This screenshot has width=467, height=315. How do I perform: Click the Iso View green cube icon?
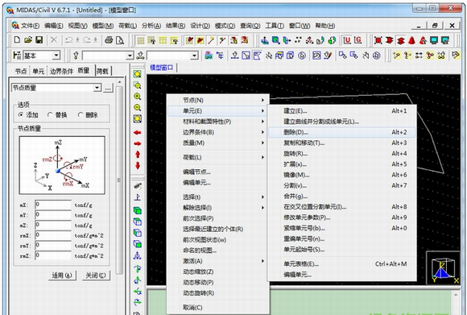(x=138, y=211)
